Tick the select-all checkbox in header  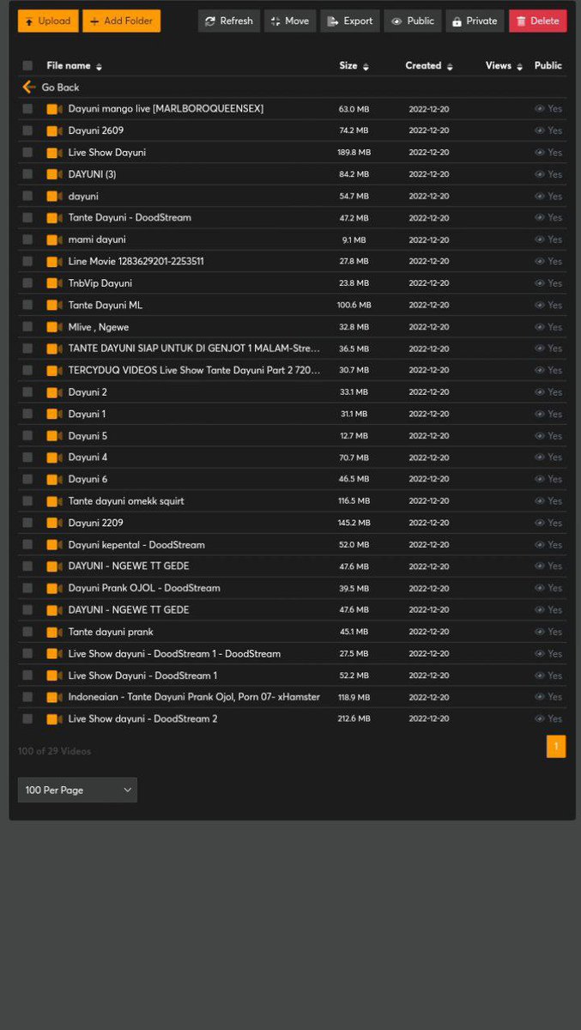point(27,65)
